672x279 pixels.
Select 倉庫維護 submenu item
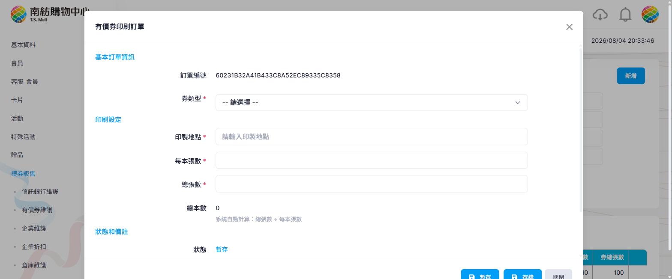point(34,265)
